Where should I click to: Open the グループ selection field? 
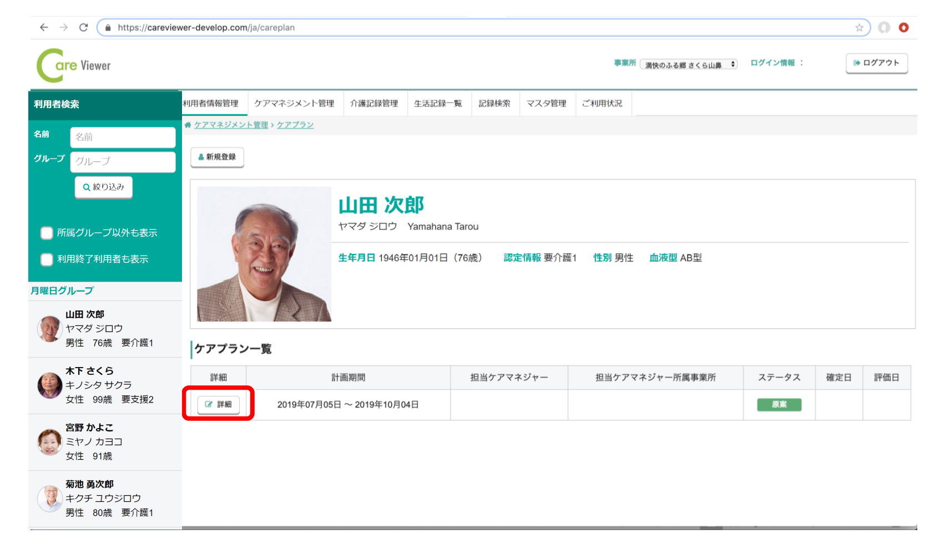pos(123,162)
